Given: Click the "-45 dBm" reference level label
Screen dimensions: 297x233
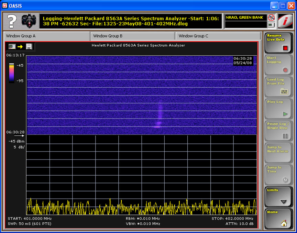Looking at the screenshot, I should point(16,141).
